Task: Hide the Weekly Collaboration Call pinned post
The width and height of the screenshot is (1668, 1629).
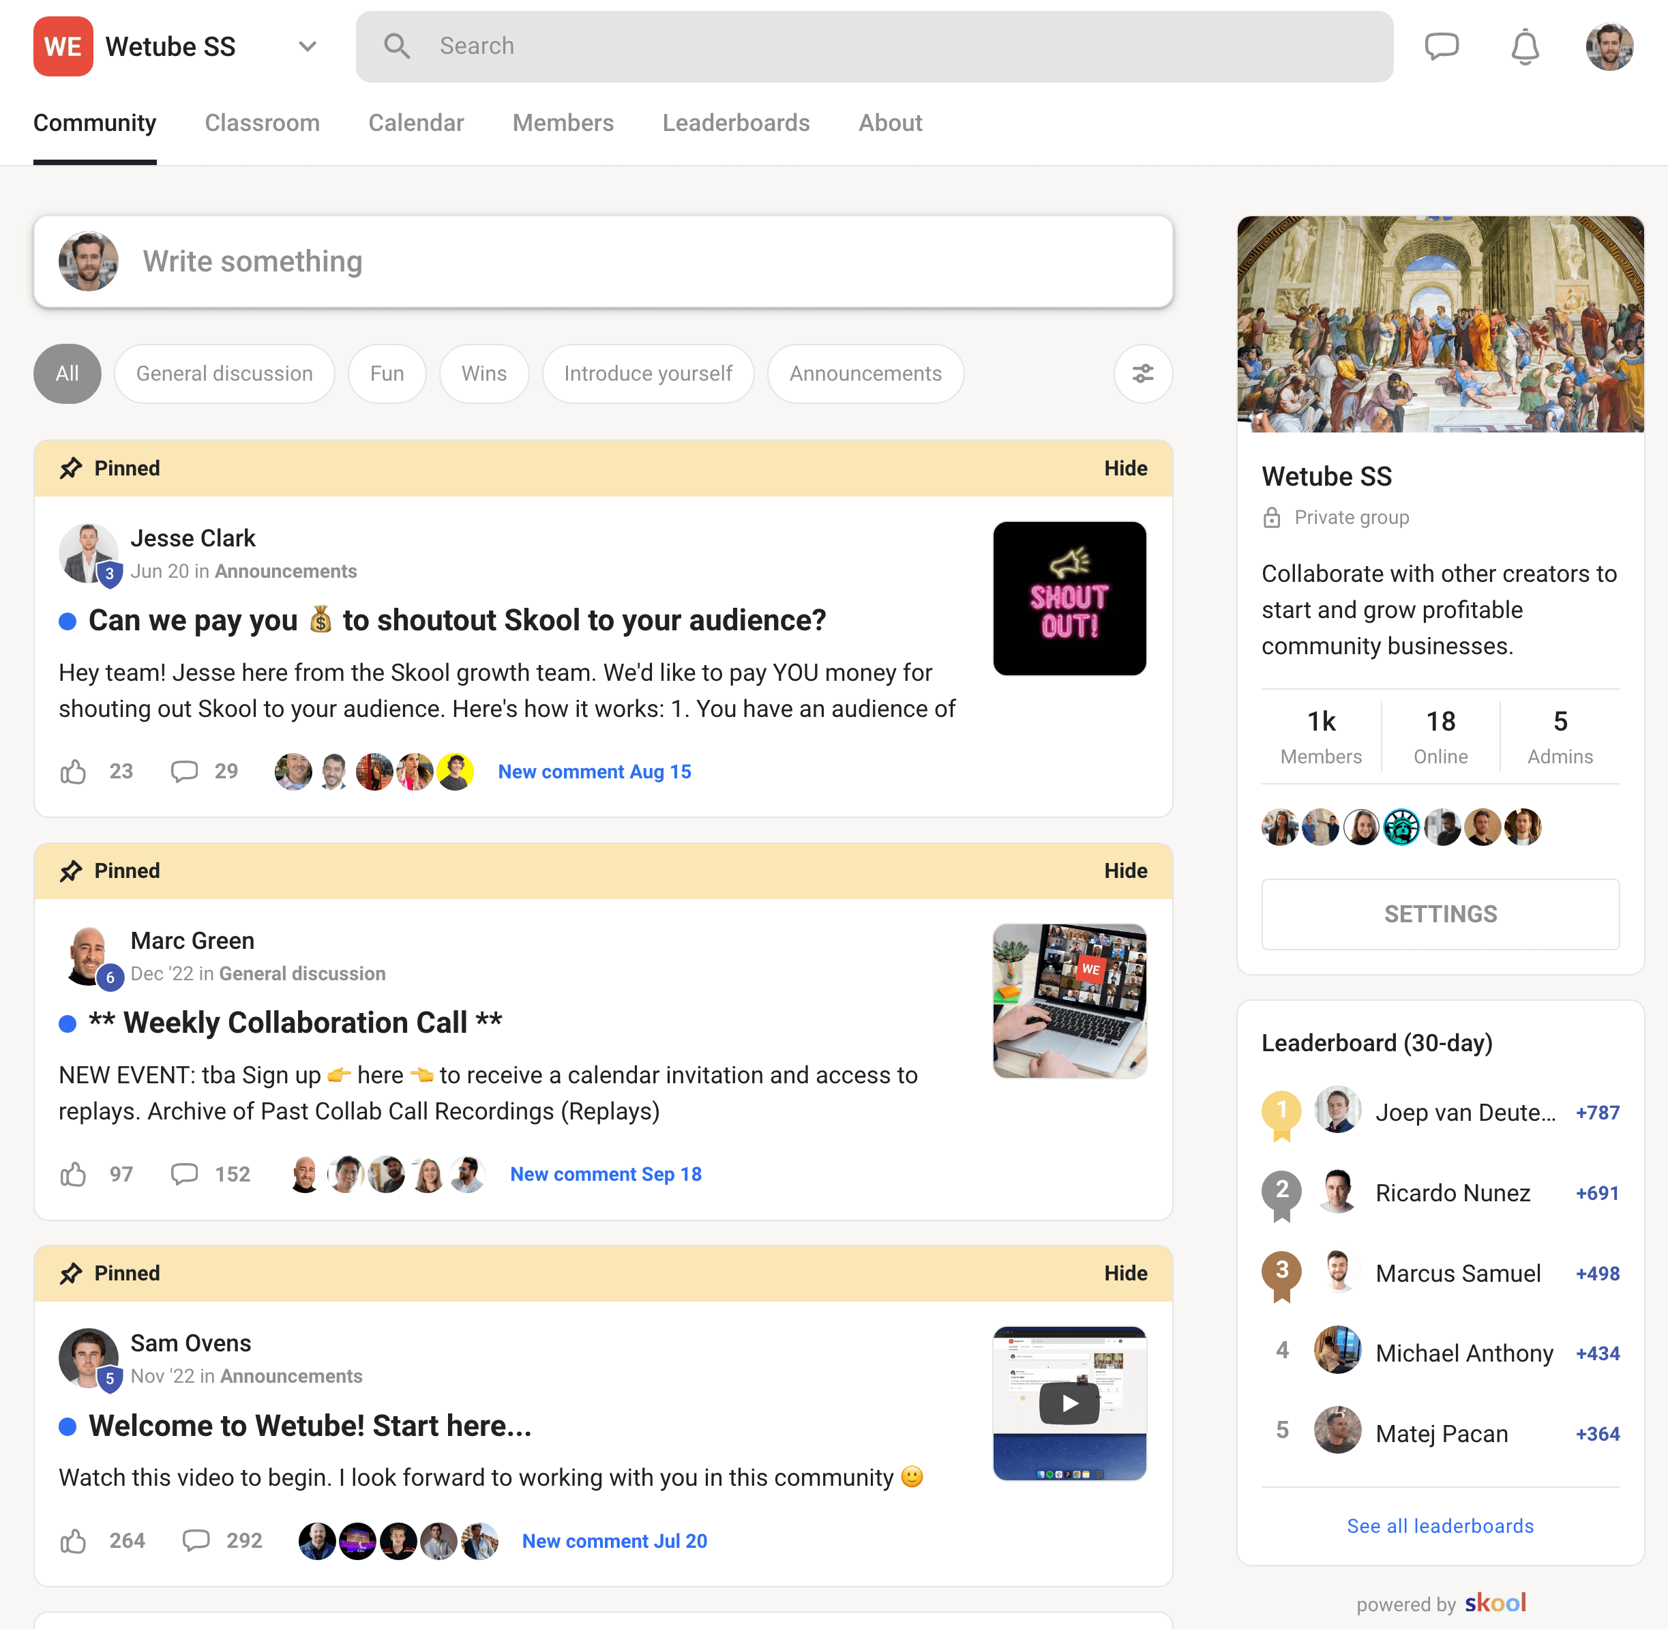Action: tap(1125, 871)
